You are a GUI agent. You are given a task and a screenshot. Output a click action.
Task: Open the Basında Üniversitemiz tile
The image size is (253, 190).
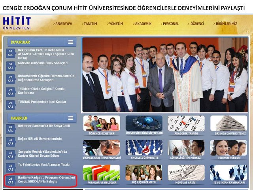click(x=228, y=125)
